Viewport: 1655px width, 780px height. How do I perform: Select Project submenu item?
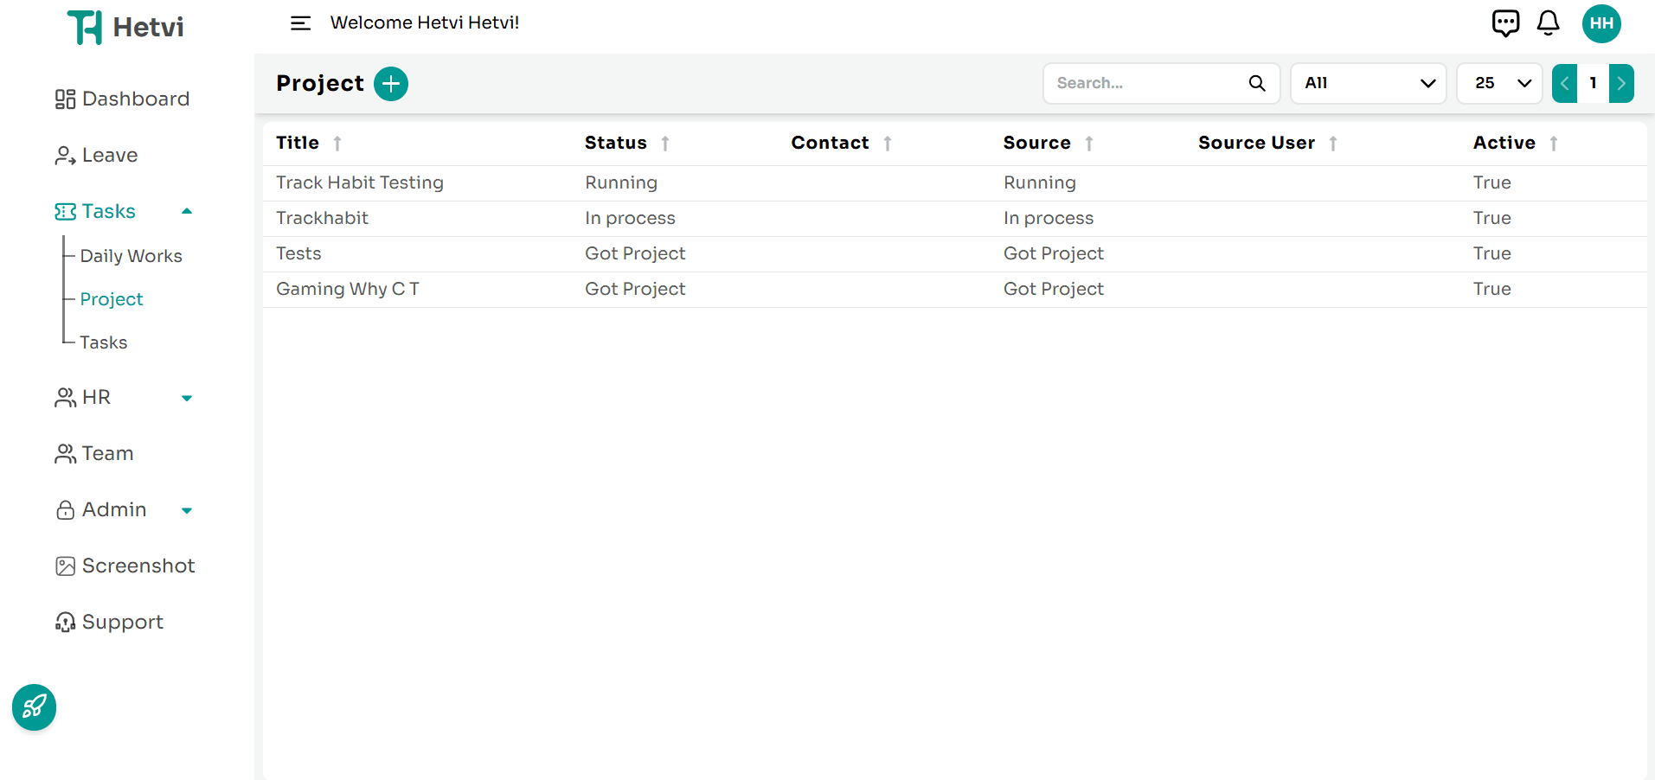pyautogui.click(x=112, y=299)
